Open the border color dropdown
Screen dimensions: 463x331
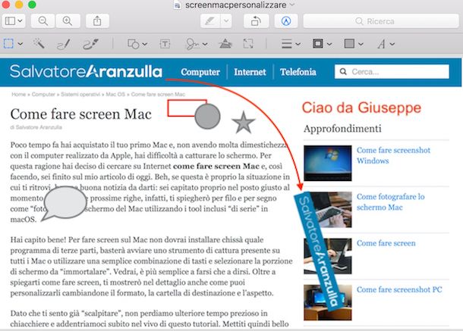click(322, 44)
